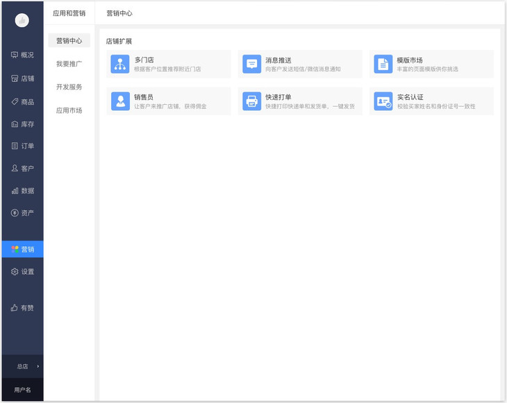
Task: Select the 商品 tag icon
Action: pyautogui.click(x=15, y=102)
